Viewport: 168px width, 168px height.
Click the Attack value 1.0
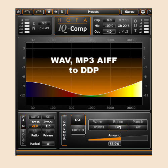click(48, 126)
